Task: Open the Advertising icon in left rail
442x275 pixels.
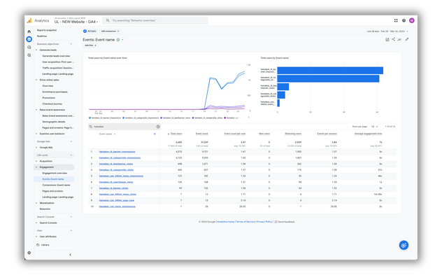Action: 29,55
